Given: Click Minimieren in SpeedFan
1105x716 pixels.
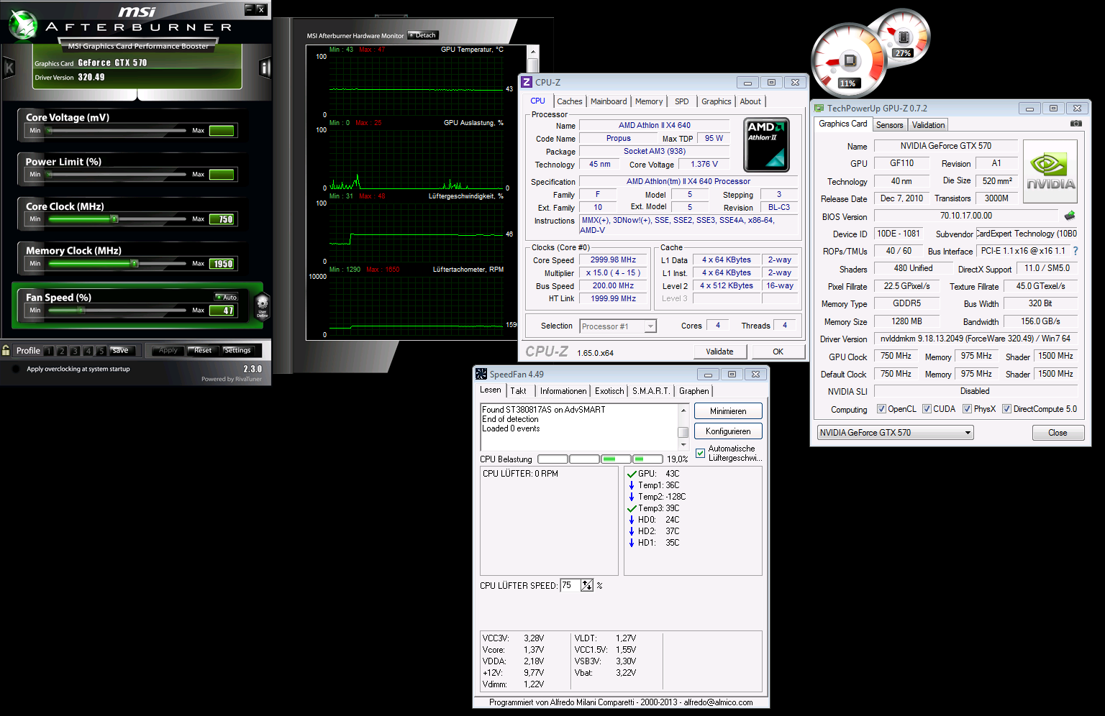Looking at the screenshot, I should tap(728, 411).
